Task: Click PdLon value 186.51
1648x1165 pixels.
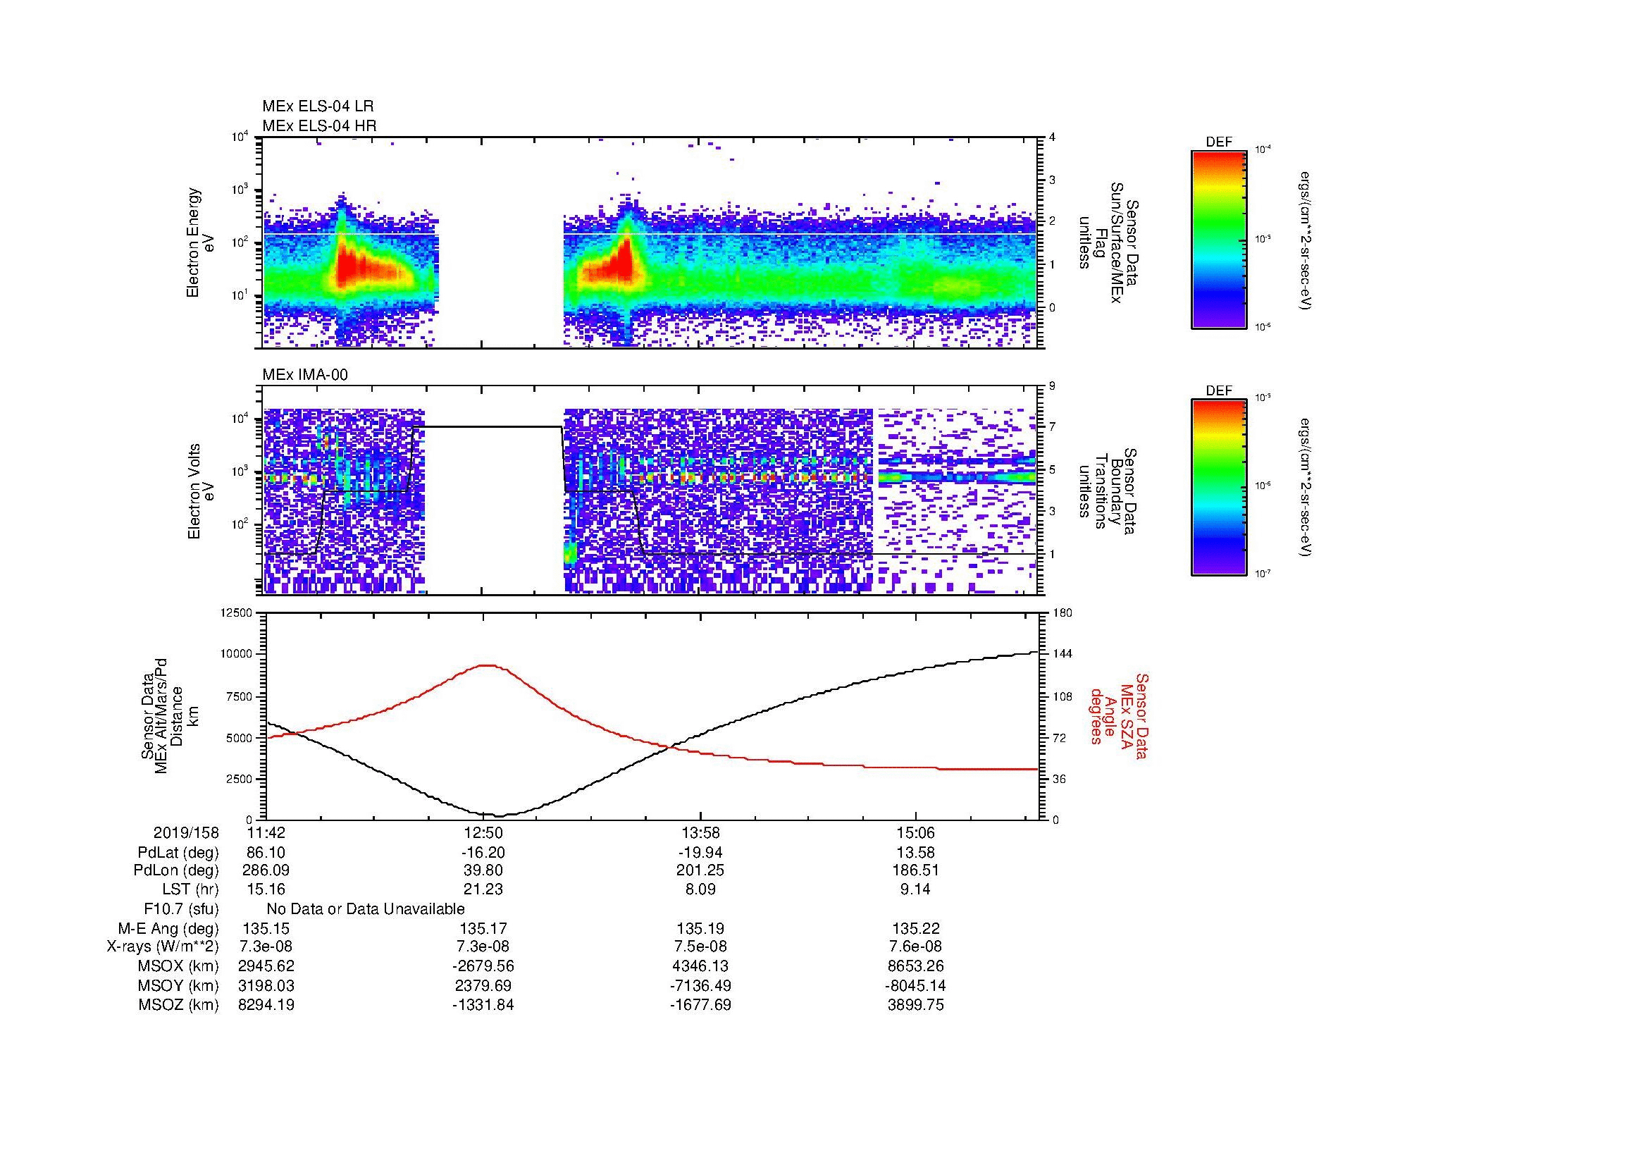Action: (916, 871)
